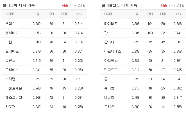Screen dimensions: 186x113
Task: Click the Baltimore 타율 column header
Action: [x=37, y=14]
